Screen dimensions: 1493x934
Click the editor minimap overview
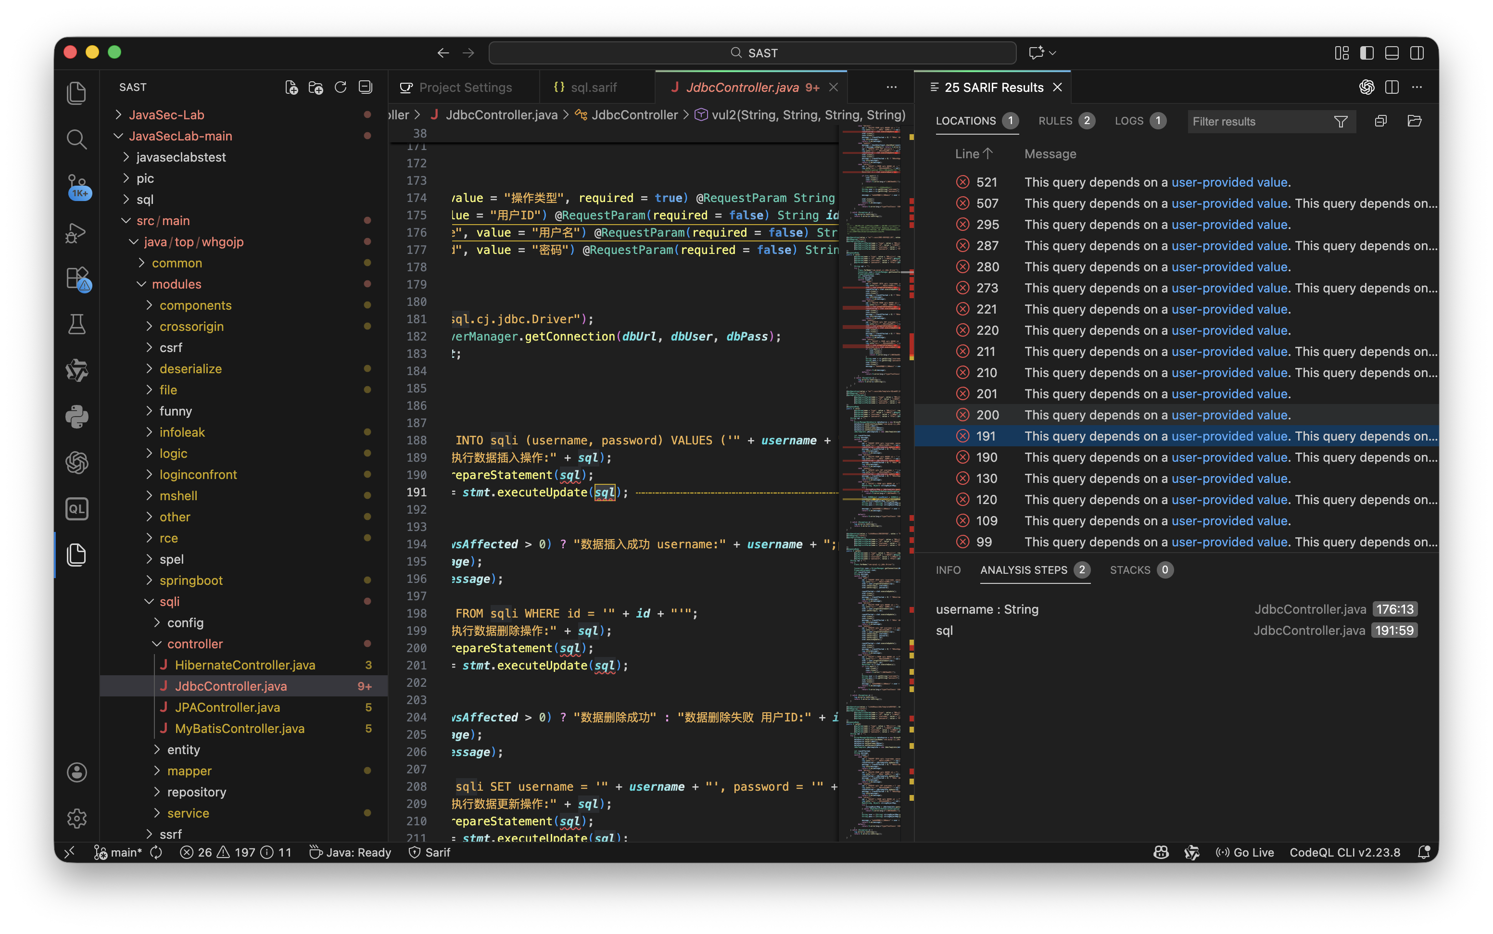click(872, 432)
